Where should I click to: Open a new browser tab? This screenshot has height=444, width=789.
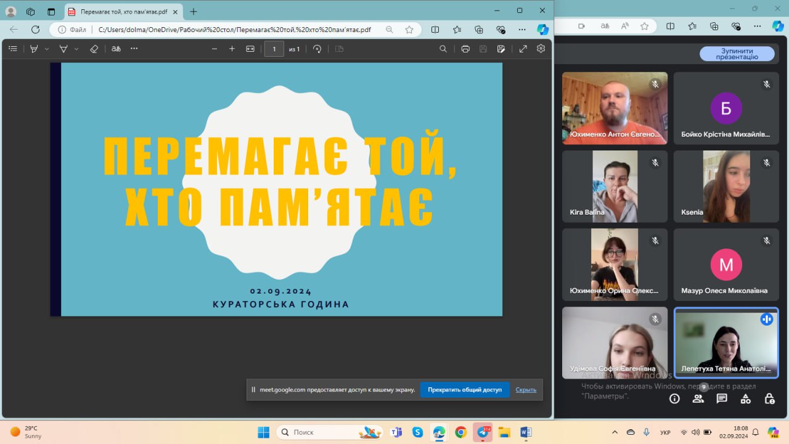tap(194, 11)
